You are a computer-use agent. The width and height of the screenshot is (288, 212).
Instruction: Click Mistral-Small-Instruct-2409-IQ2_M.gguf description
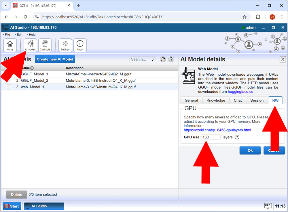click(98, 74)
